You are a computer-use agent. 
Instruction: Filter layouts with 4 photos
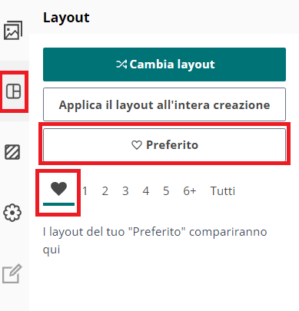146,191
